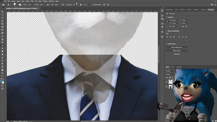217x122 pixels.
Task: Open the eraser Mode dropdown
Action: click(30, 5)
